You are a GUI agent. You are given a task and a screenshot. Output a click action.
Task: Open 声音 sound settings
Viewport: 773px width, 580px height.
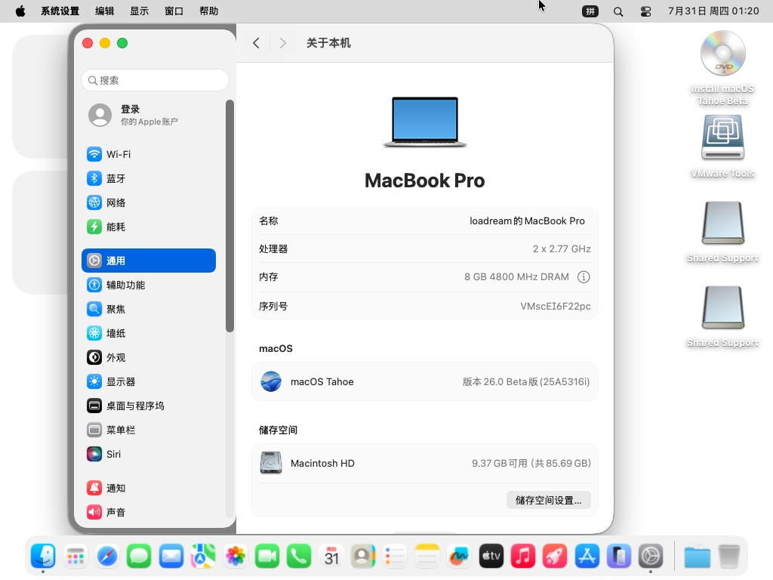pos(149,513)
